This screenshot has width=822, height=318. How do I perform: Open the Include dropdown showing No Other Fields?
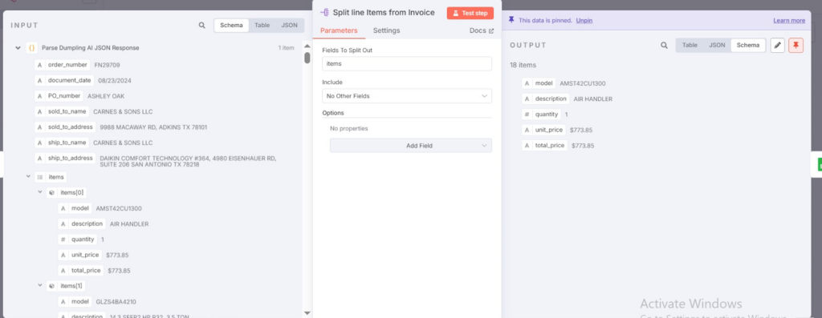[407, 96]
